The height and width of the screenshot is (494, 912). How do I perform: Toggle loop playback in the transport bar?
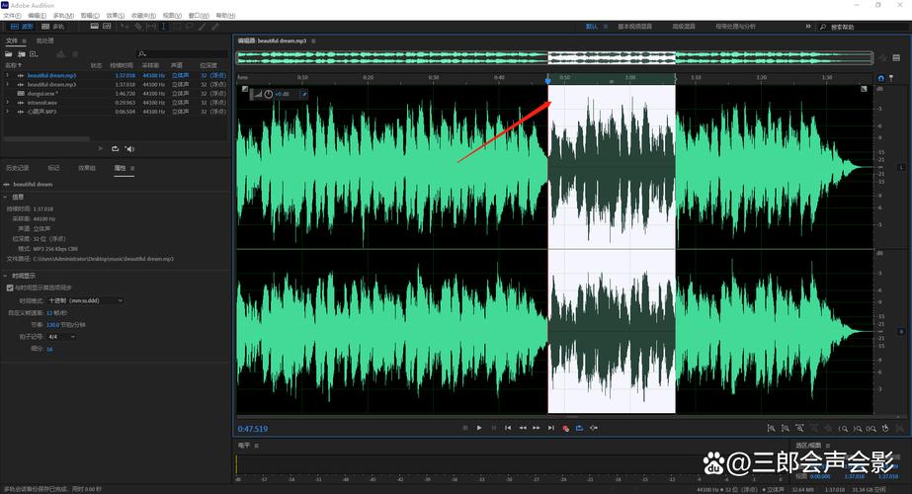click(579, 428)
